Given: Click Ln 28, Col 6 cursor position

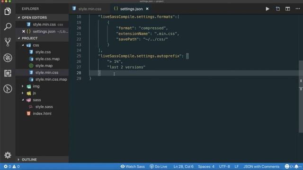Looking at the screenshot, I should click(183, 167).
